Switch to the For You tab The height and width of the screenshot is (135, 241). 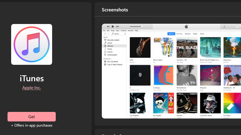[x=179, y=34]
